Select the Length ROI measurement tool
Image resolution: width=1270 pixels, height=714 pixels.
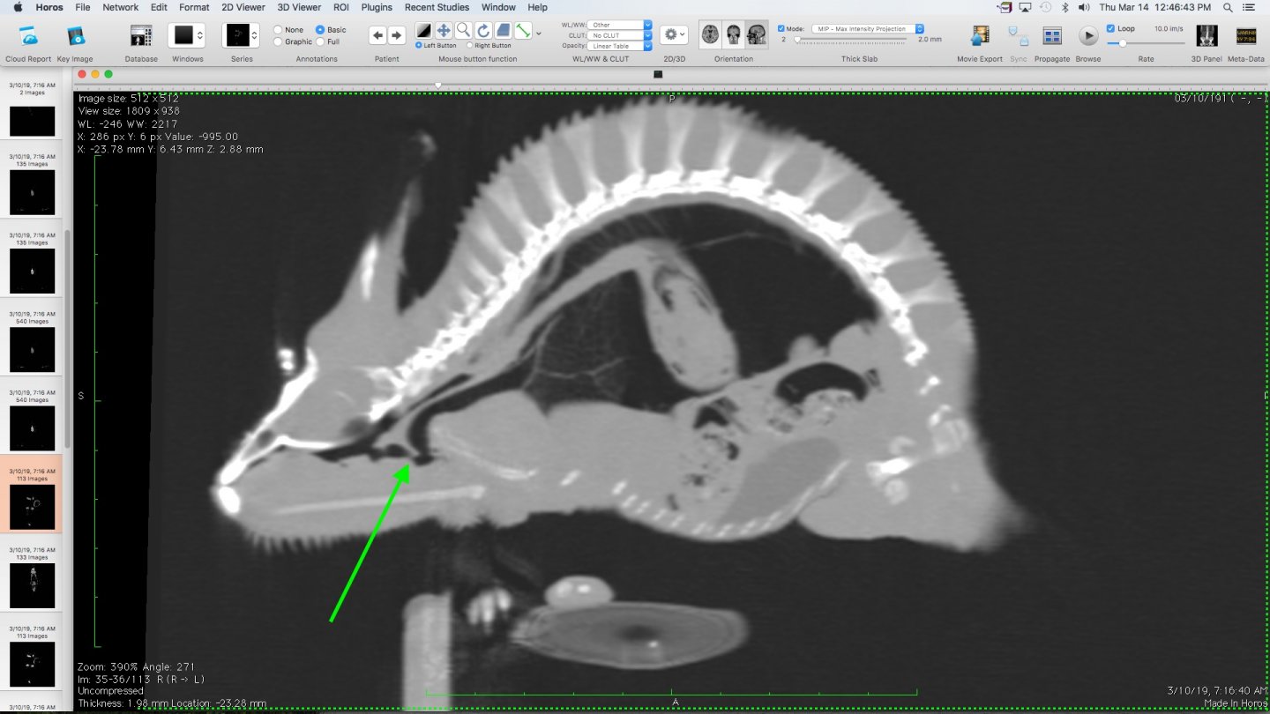coord(523,31)
